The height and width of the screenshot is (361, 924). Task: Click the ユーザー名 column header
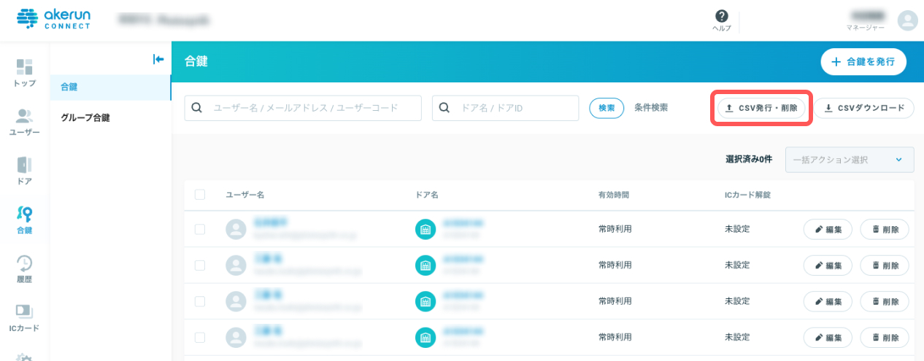tap(245, 195)
